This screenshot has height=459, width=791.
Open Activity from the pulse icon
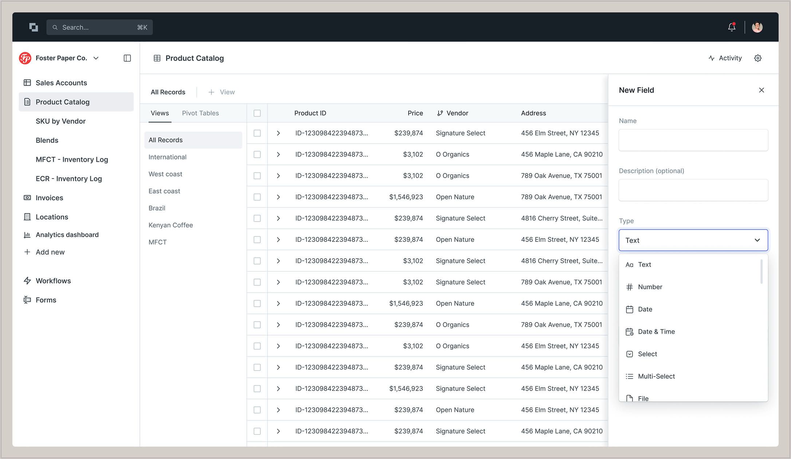712,58
